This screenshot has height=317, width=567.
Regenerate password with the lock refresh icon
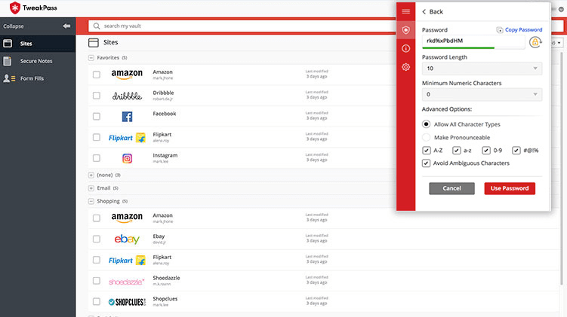[535, 42]
